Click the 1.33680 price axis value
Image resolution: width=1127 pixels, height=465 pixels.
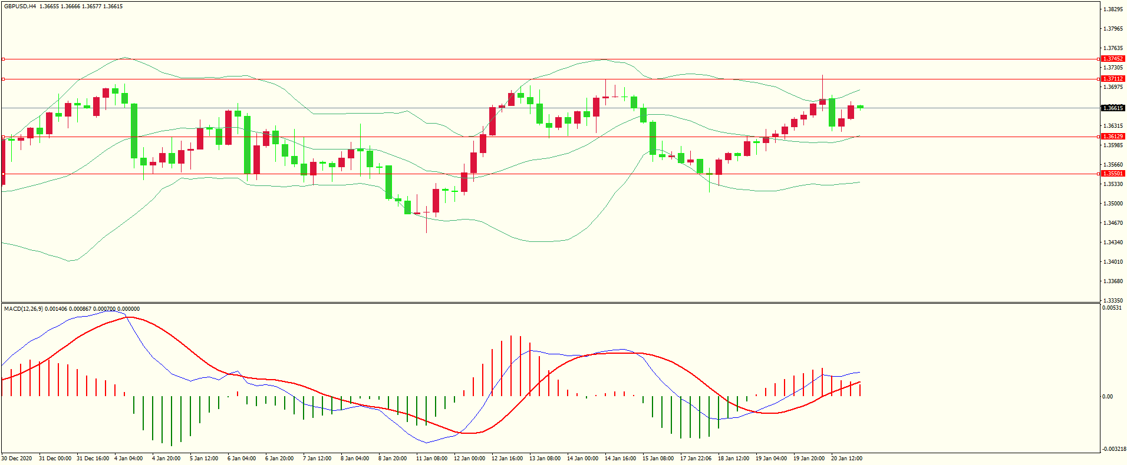point(1113,281)
